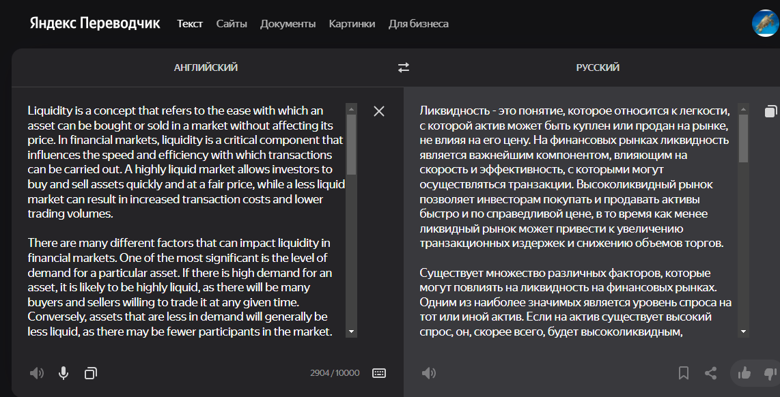Click the translation scrollbar up arrow

[744, 109]
